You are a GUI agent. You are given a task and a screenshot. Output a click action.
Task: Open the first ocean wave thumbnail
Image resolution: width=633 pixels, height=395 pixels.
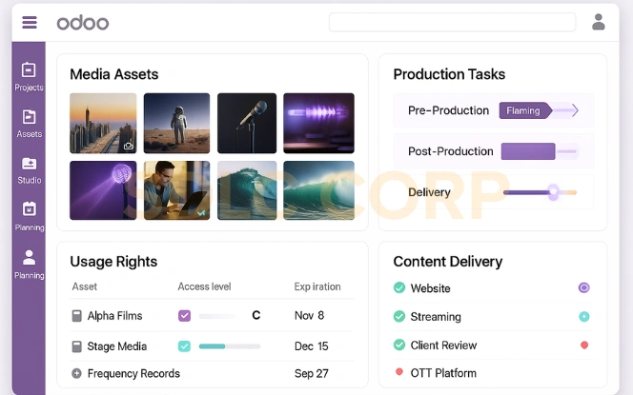click(x=247, y=190)
